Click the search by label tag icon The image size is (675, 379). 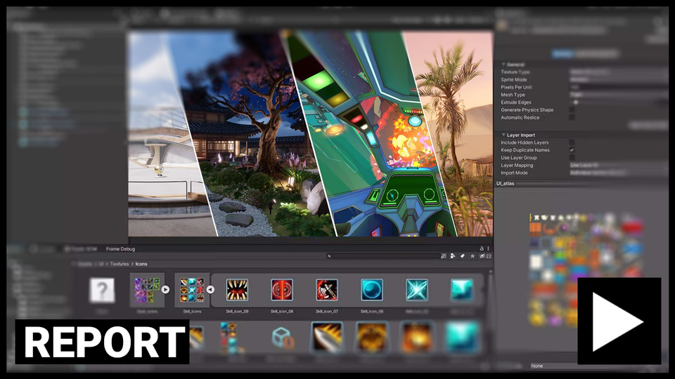[x=462, y=256]
